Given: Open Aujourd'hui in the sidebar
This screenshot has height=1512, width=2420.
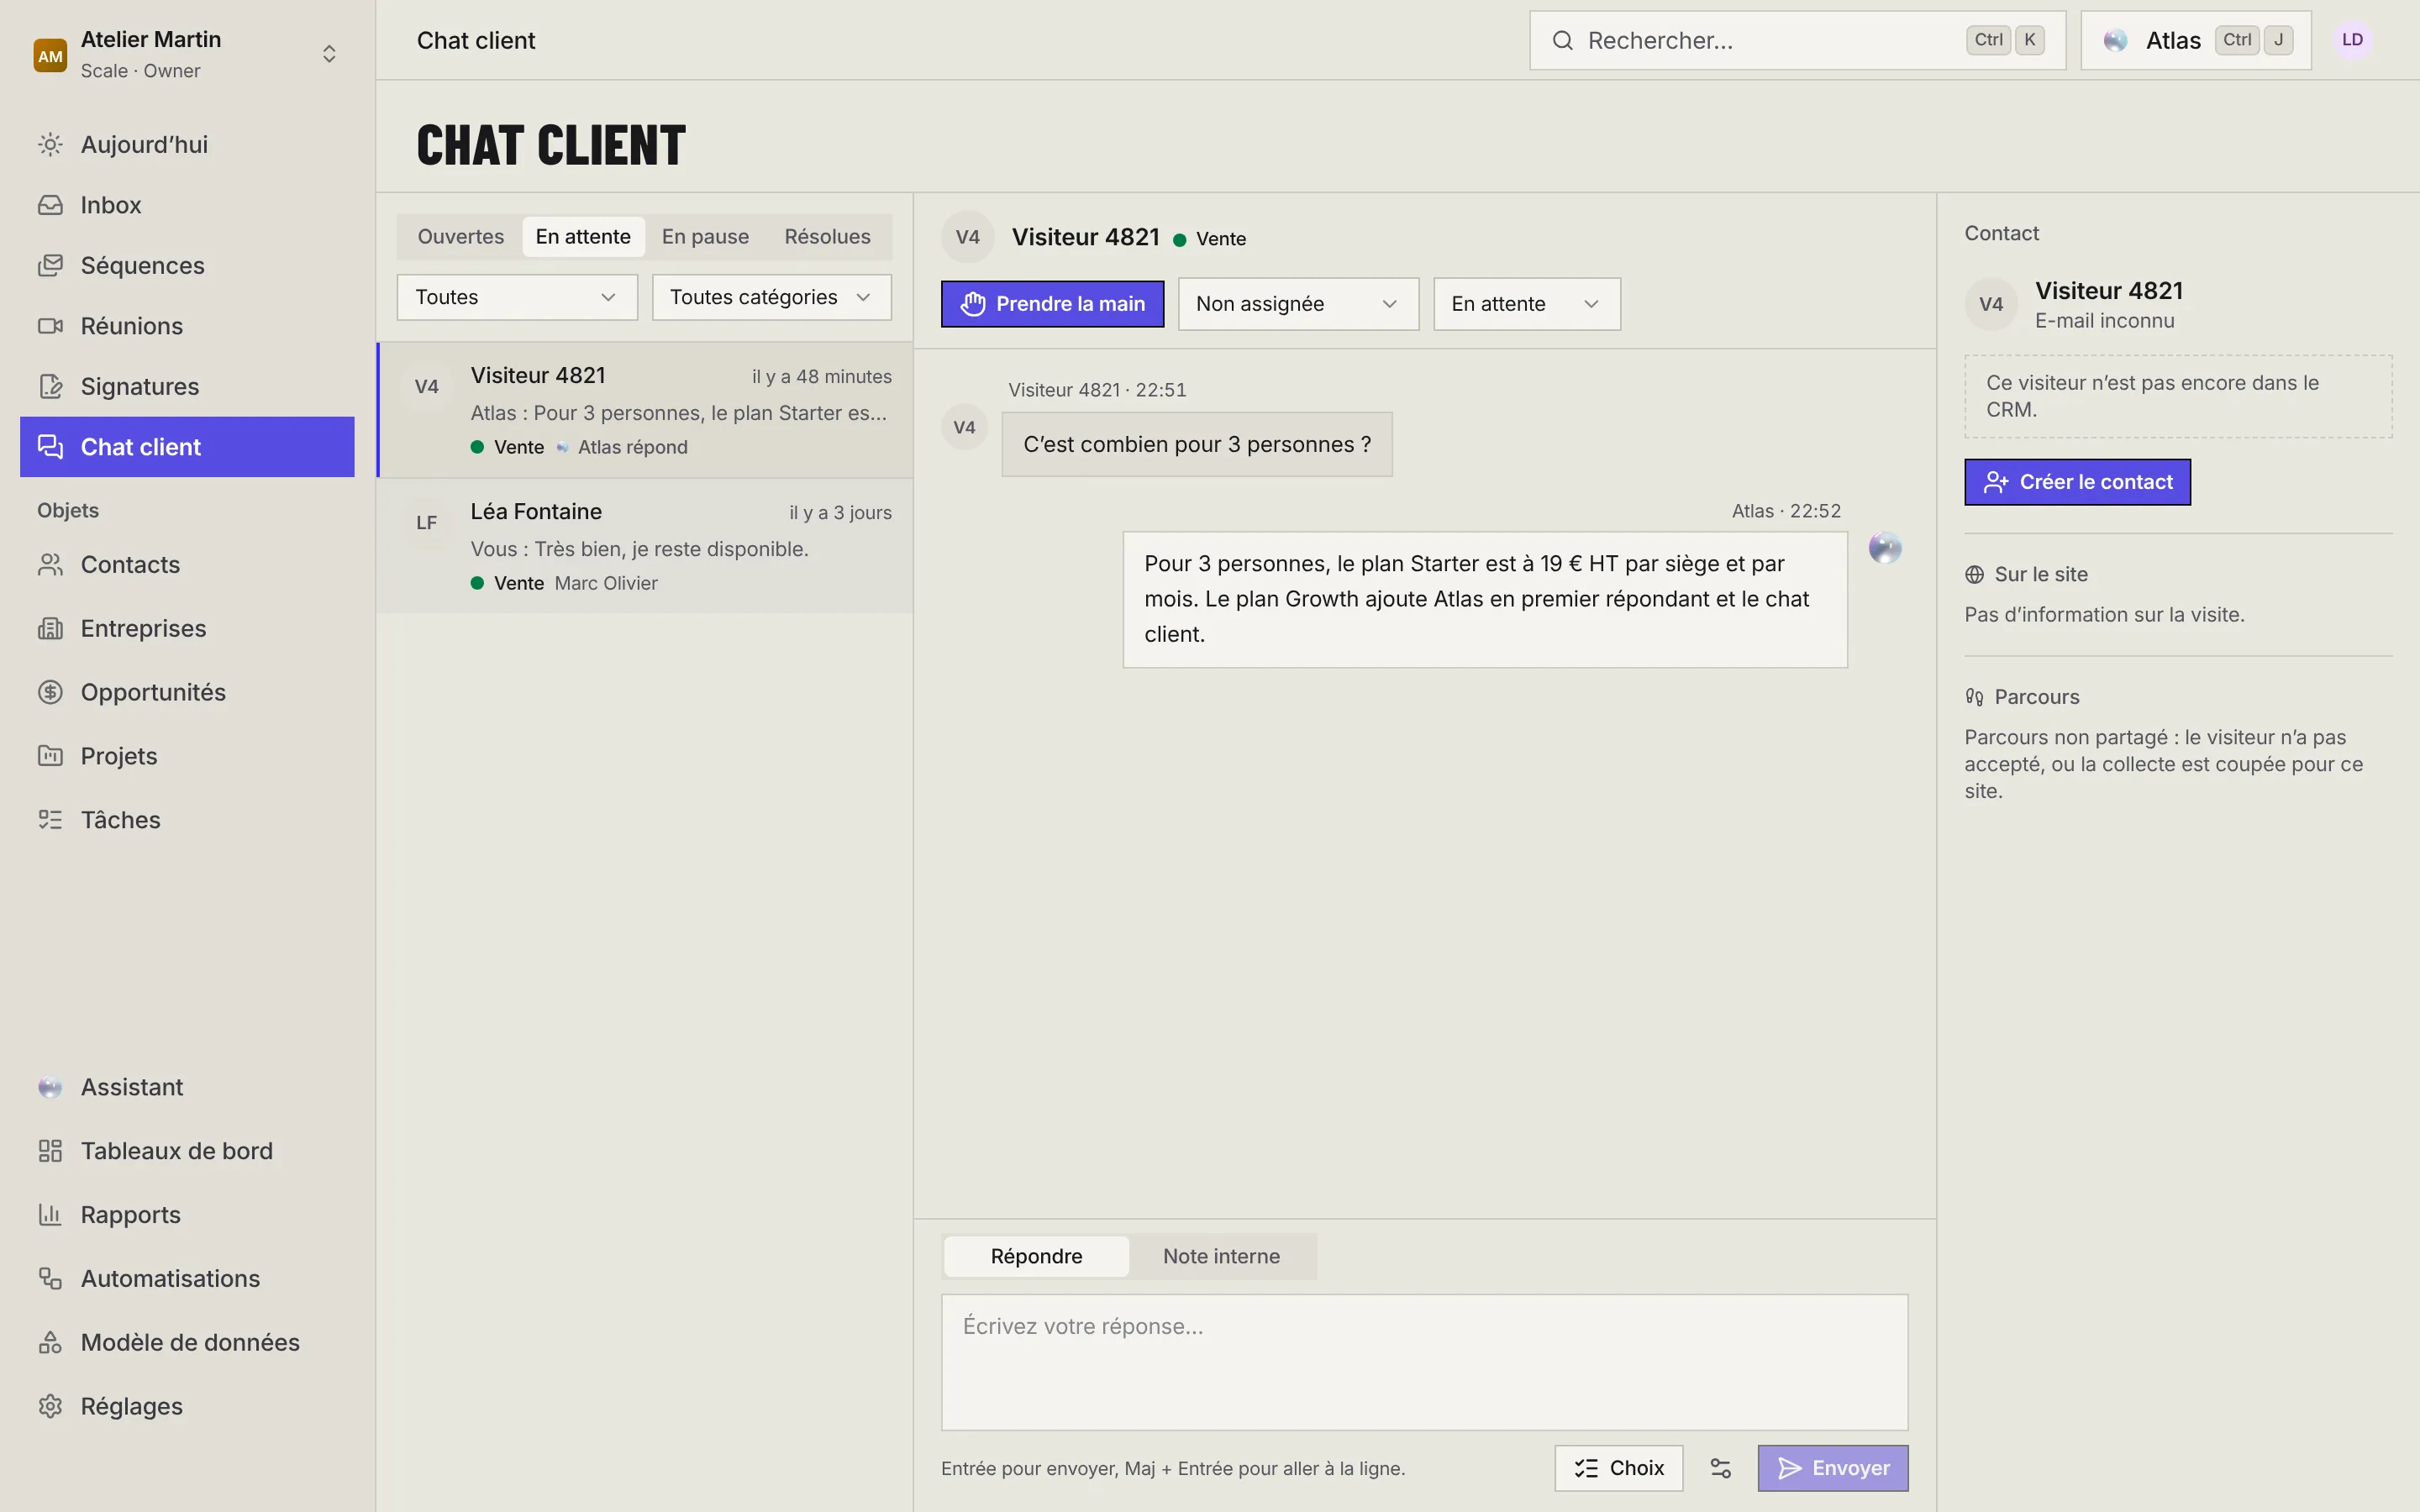Looking at the screenshot, I should 187,144.
